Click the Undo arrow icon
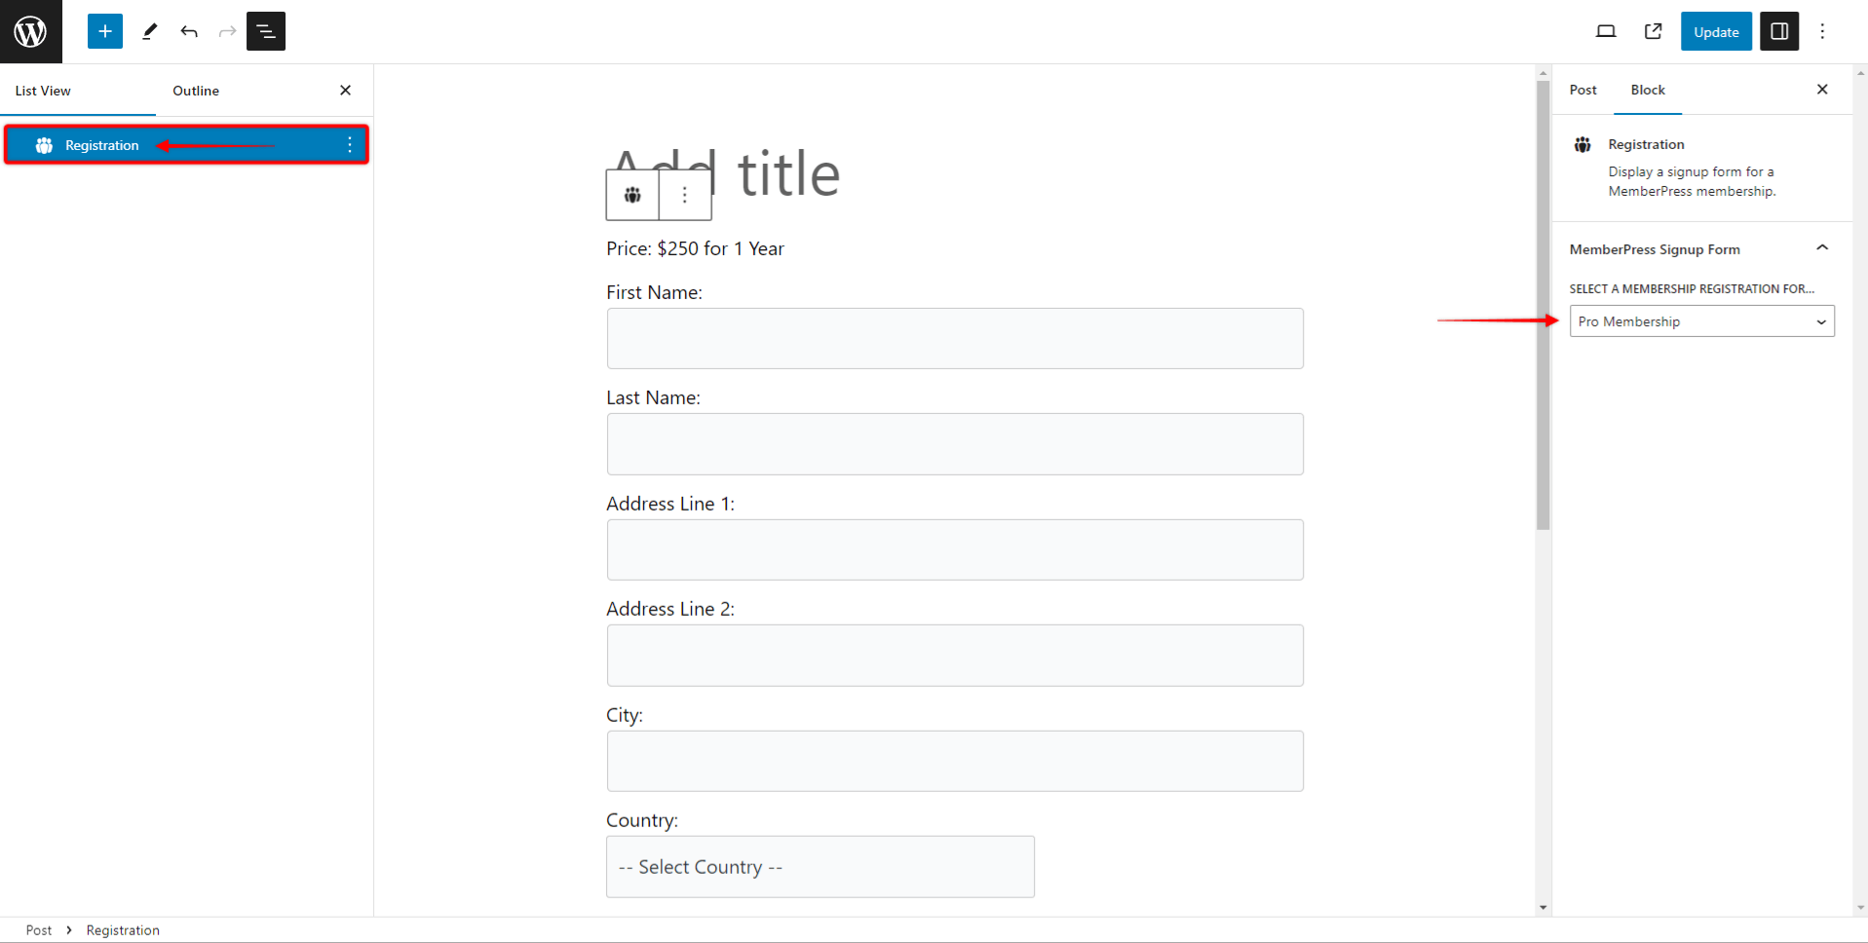Screen dimensions: 1868x943 (x=189, y=31)
